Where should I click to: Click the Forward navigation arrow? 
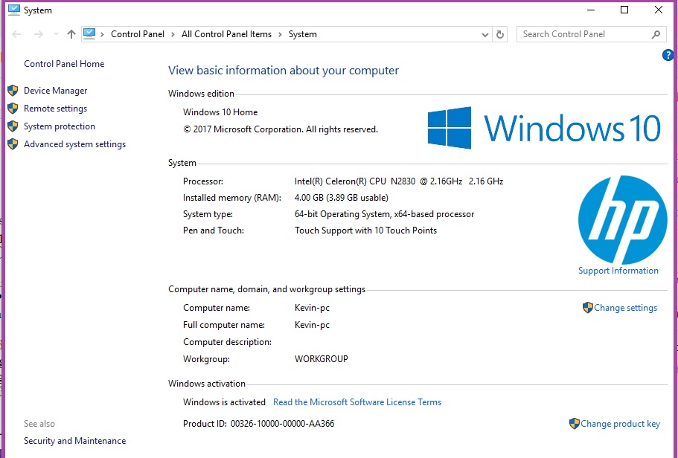38,34
